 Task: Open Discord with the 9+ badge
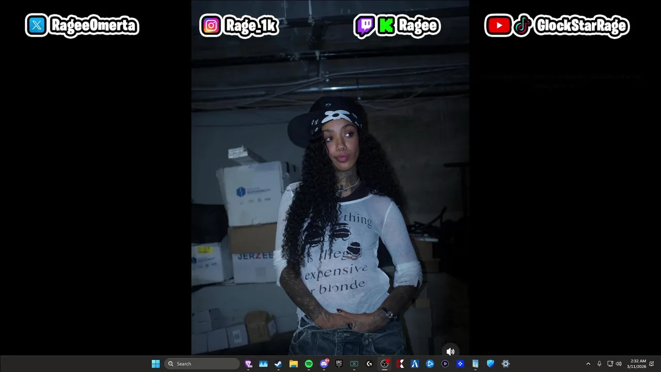tap(324, 364)
